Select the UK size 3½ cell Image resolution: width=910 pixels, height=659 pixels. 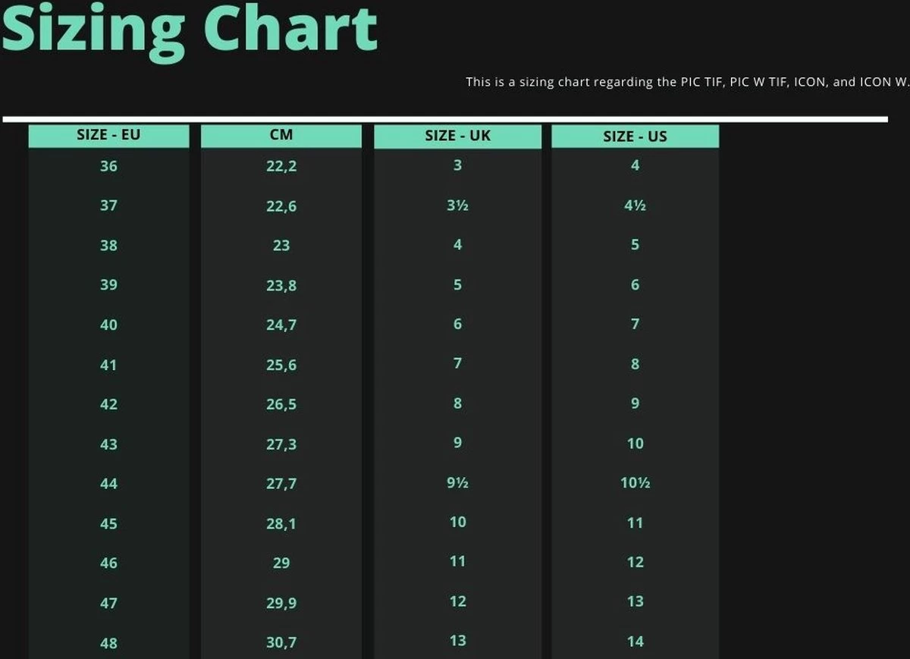457,206
